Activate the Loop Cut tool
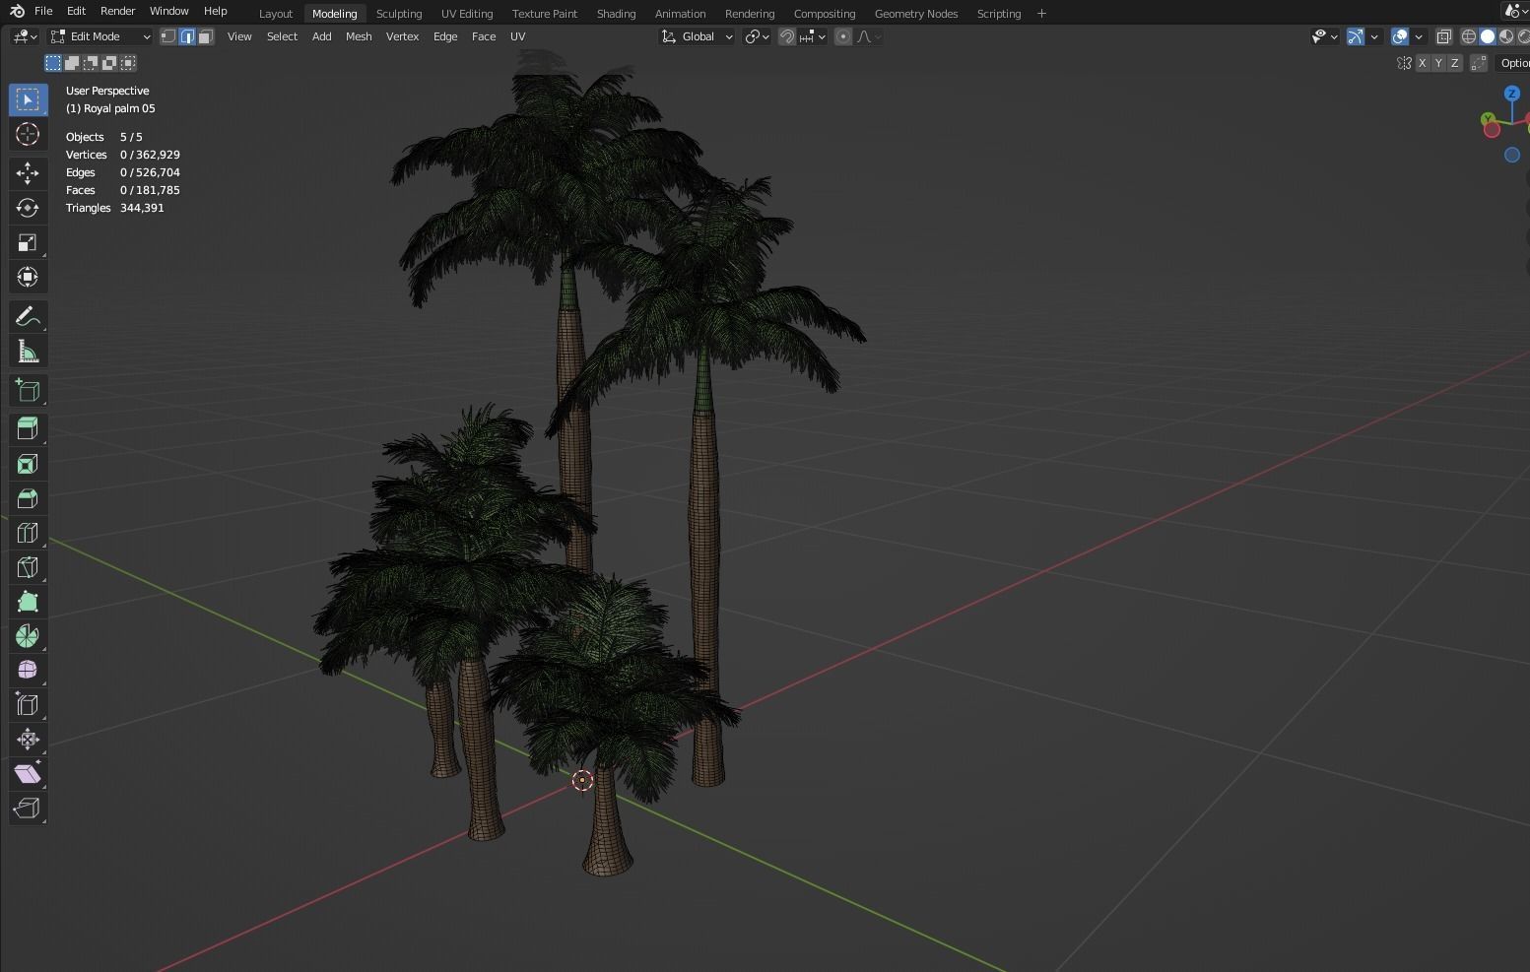The height and width of the screenshot is (972, 1530). click(28, 532)
